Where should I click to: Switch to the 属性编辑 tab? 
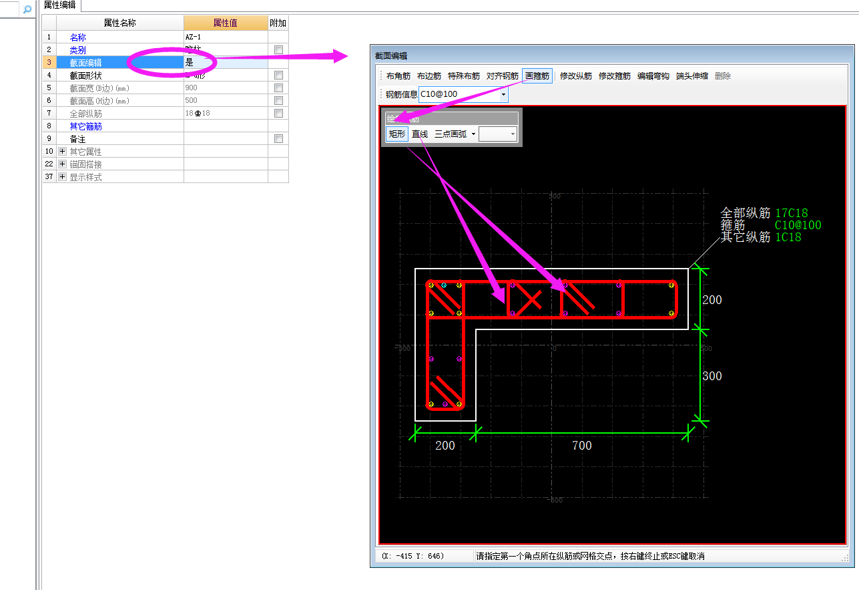click(59, 5)
